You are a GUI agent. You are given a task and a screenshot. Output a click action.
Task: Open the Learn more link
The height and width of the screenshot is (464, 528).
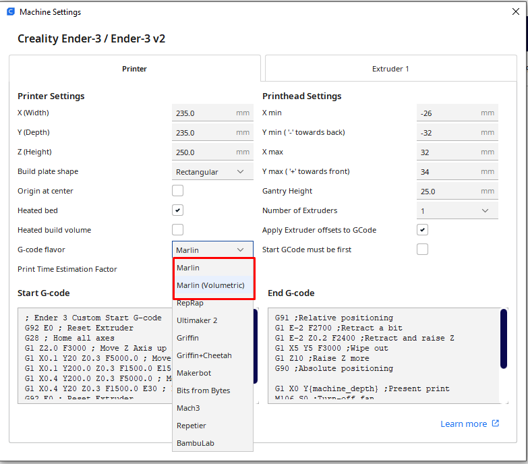point(463,424)
